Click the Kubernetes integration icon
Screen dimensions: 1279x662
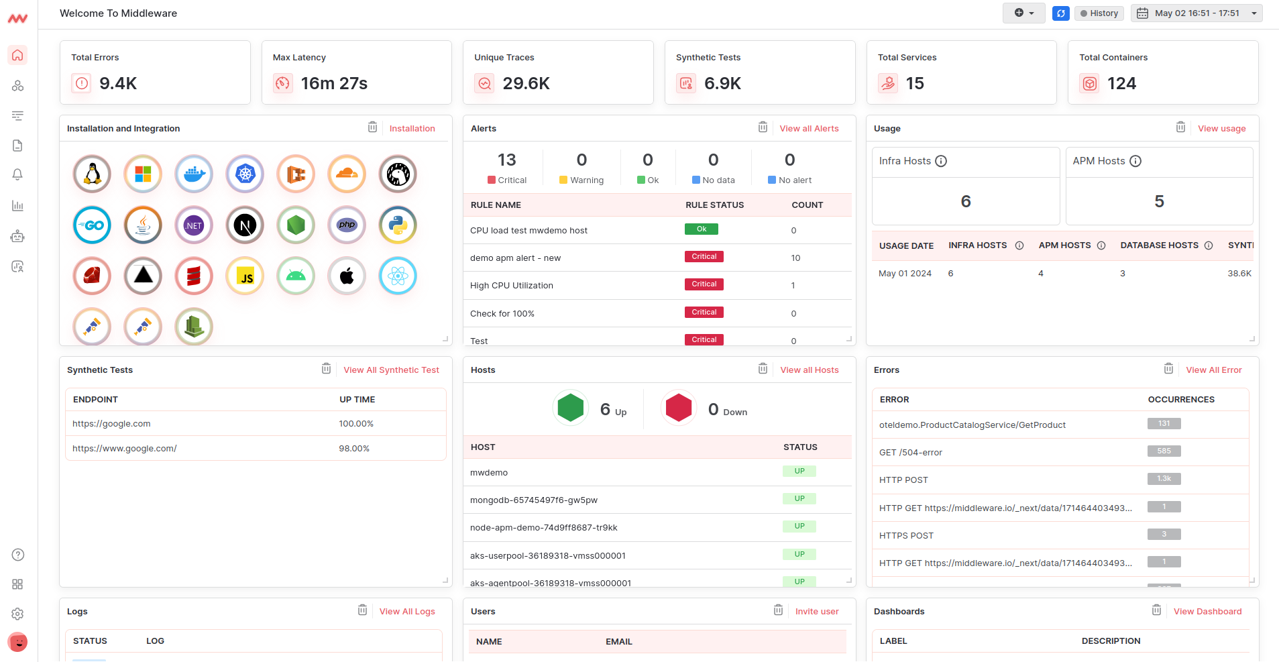coord(245,174)
